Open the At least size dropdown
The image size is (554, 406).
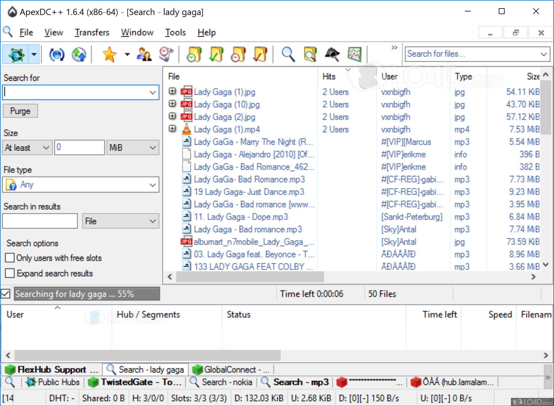click(27, 147)
